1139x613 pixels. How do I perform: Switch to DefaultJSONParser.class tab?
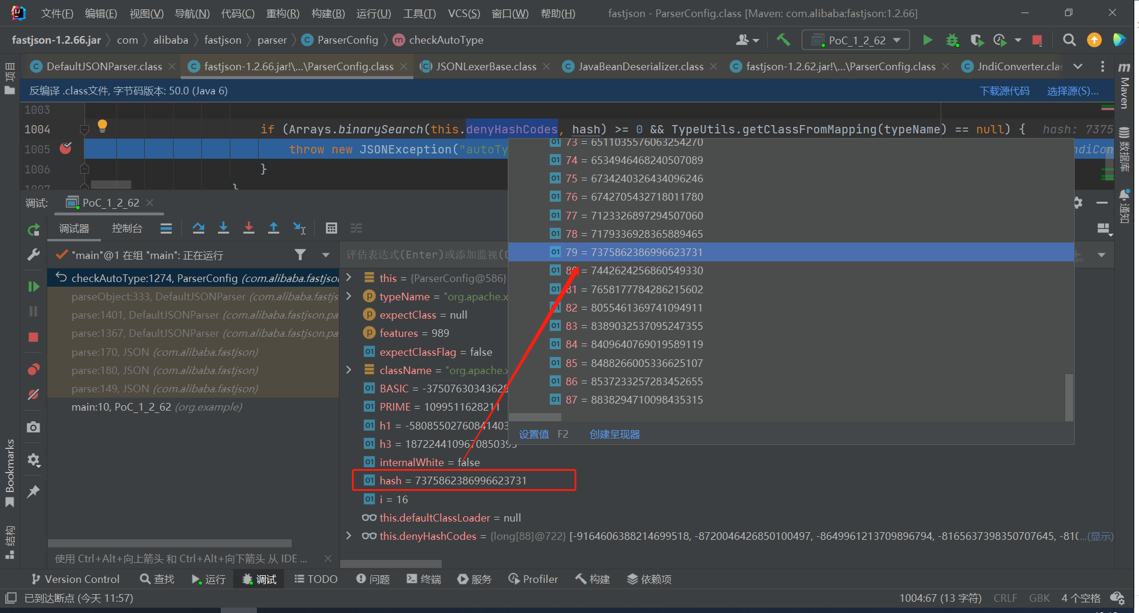[x=104, y=66]
